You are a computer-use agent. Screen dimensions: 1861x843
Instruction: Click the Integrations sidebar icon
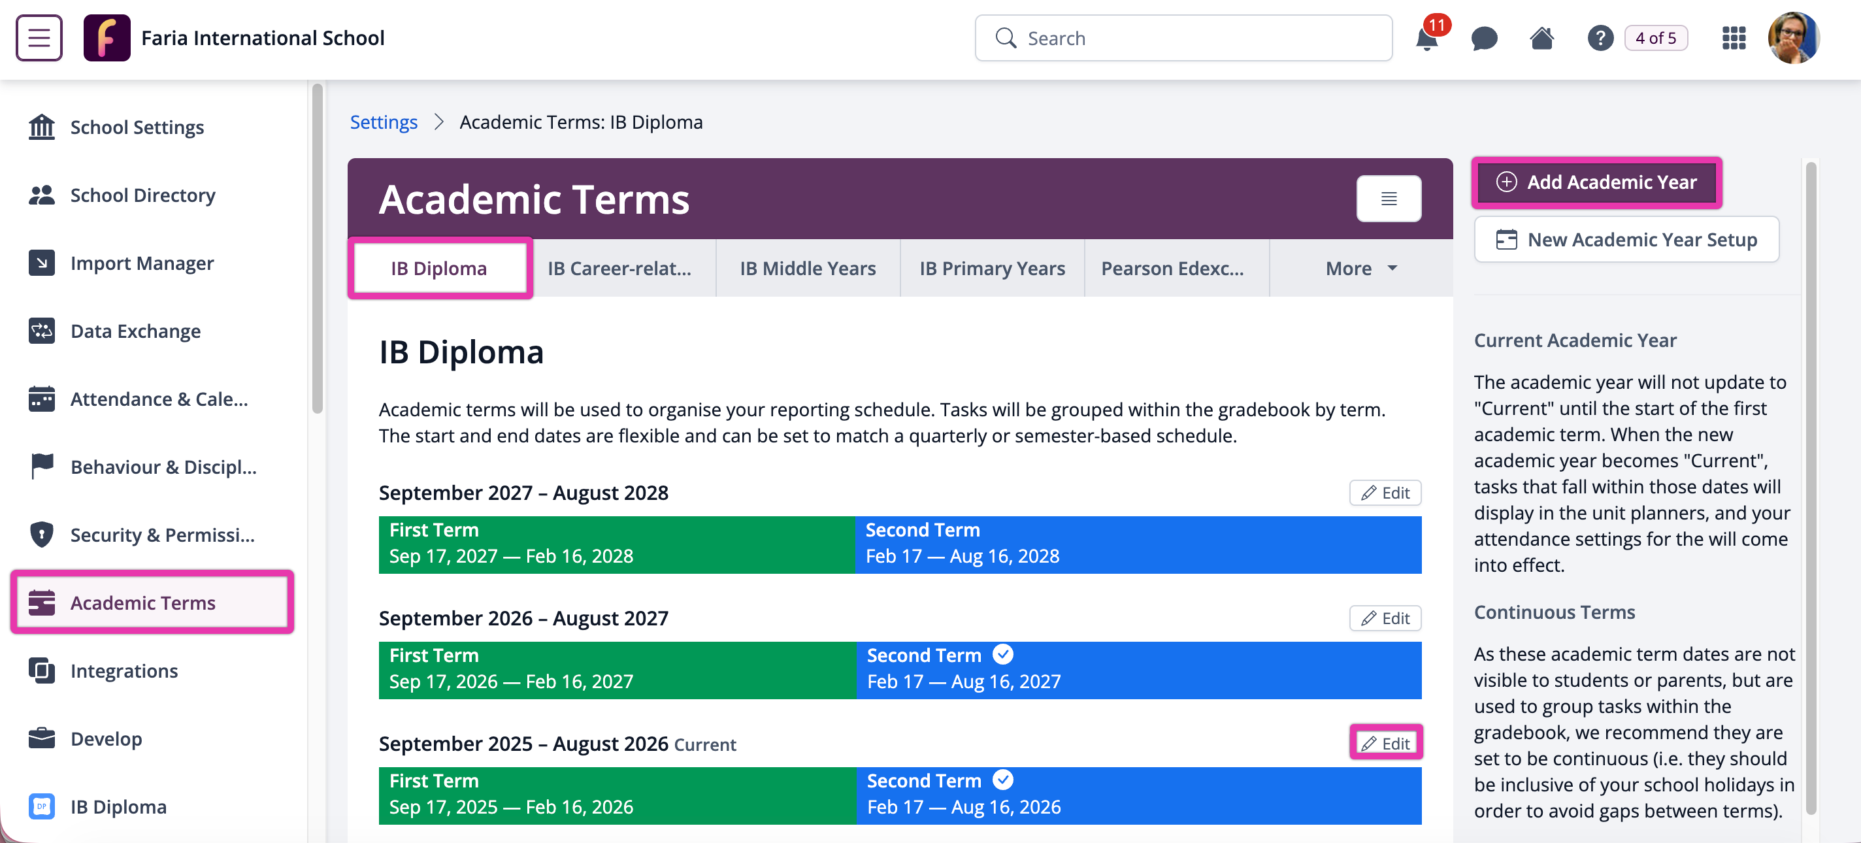(x=42, y=670)
